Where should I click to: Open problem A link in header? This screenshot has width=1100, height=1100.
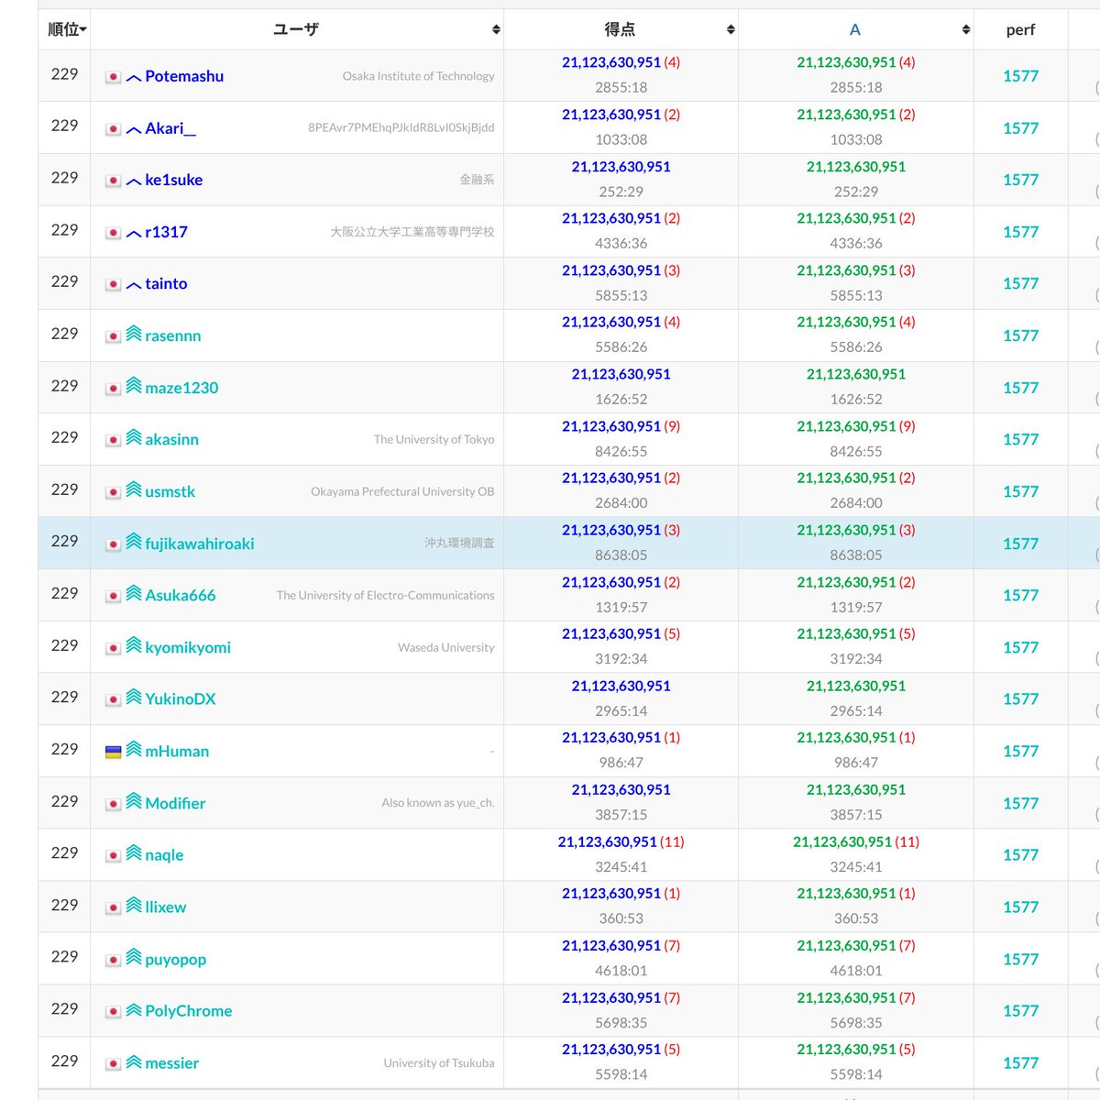click(855, 29)
